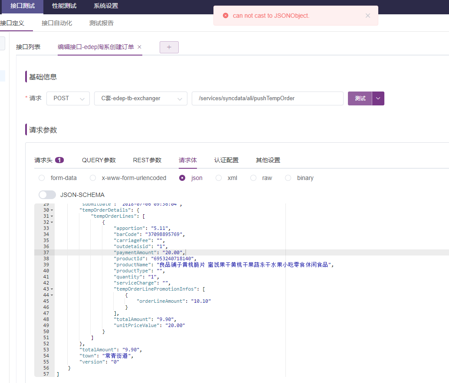Viewport: 449px width, 383px height.
Task: Select the binary radio button
Action: (288, 178)
